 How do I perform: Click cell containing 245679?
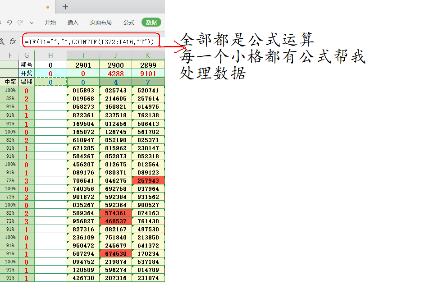click(x=116, y=245)
